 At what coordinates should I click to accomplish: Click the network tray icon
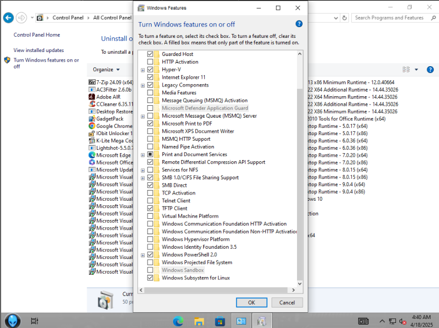tap(393, 321)
